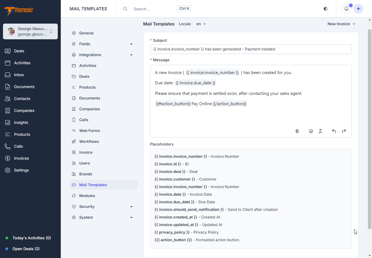Select Mail Templates settings menu item

[103, 185]
